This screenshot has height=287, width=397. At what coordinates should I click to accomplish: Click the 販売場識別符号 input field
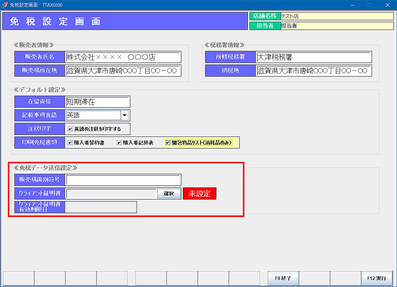123,180
